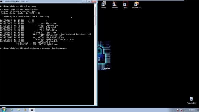Click the taskbar clock

click(x=192, y=110)
